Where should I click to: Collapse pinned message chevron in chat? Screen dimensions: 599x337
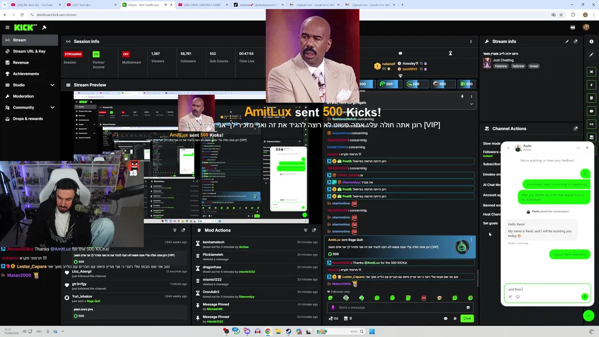click(x=471, y=103)
